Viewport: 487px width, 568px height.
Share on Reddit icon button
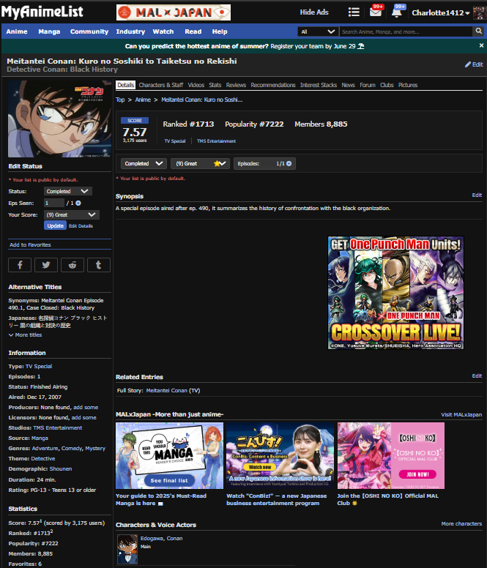(72, 265)
